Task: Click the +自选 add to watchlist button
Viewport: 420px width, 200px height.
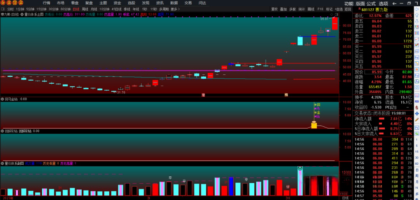Action: pyautogui.click(x=338, y=9)
